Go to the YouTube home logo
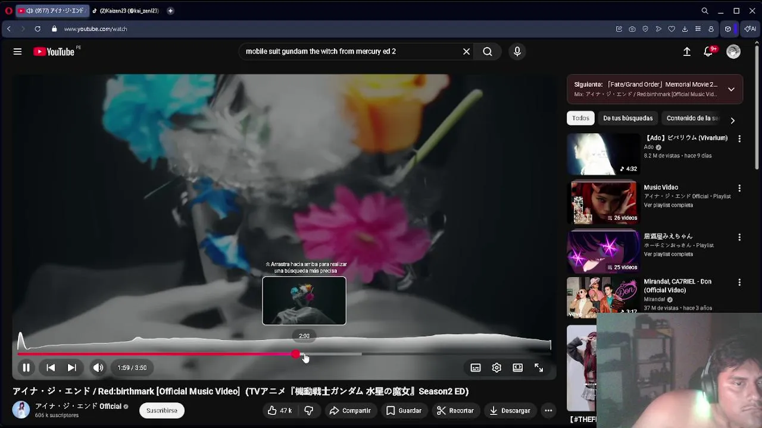This screenshot has width=762, height=428. point(54,52)
